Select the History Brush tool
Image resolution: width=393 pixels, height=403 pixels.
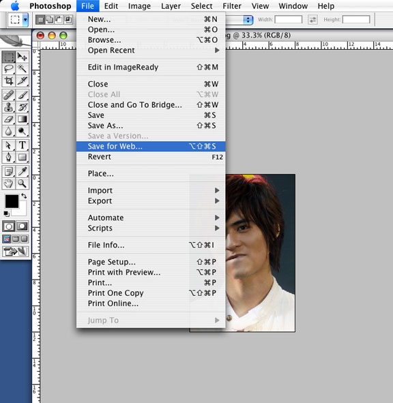[x=23, y=107]
